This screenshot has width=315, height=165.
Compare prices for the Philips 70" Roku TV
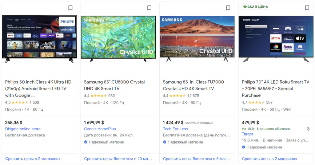pos(269,159)
